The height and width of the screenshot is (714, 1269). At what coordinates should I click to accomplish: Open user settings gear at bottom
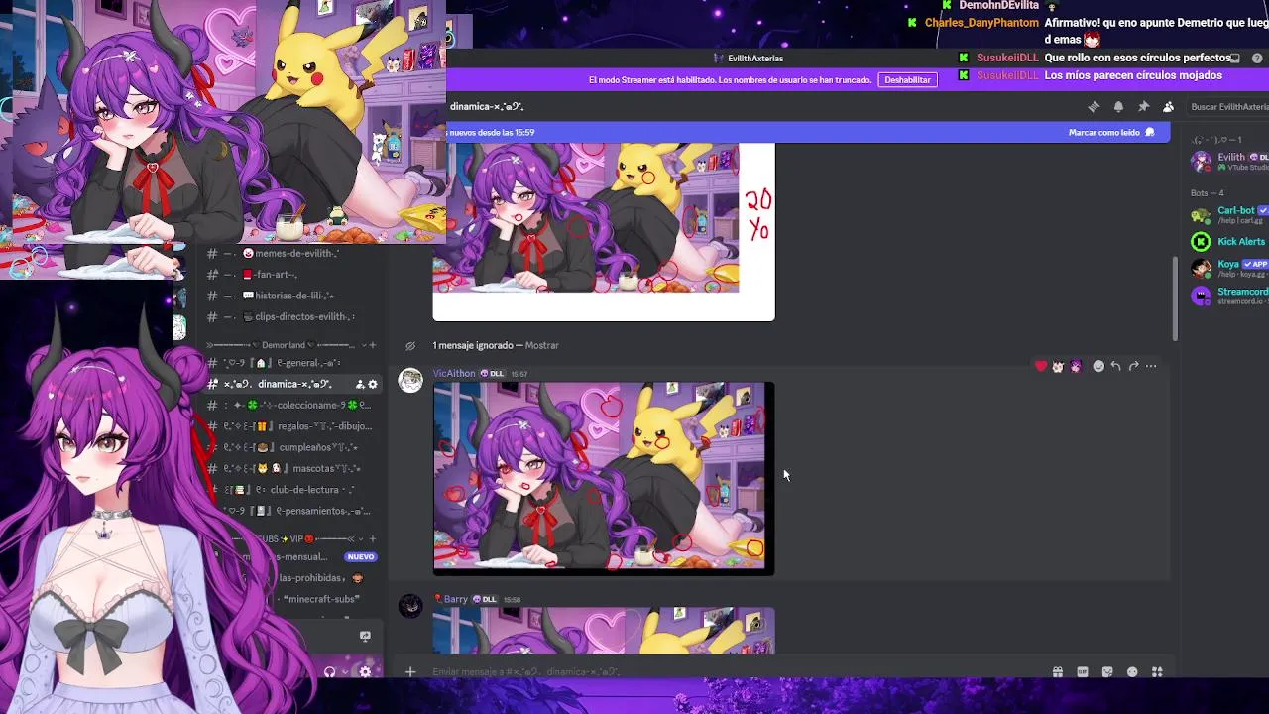(x=365, y=671)
